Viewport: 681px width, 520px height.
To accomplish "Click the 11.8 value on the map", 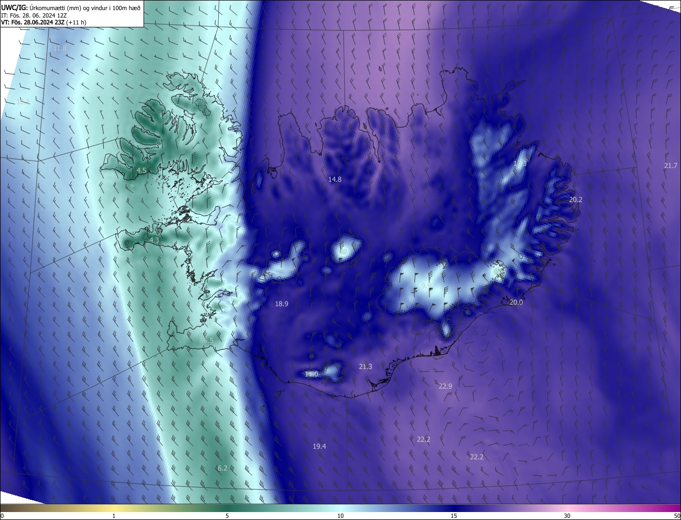I will 60,48.
